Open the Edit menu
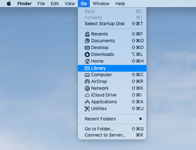Image resolution: width=196 pixels, height=150 pixels. (55, 4)
